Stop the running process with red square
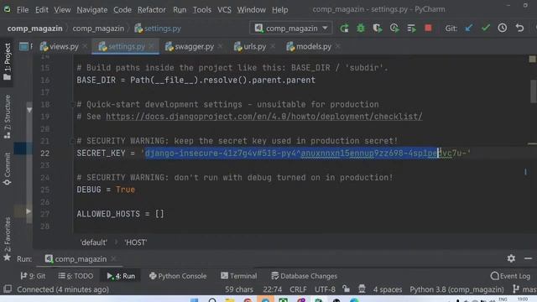This screenshot has height=302, width=537. click(428, 28)
